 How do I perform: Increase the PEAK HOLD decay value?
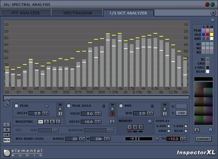coord(99,122)
